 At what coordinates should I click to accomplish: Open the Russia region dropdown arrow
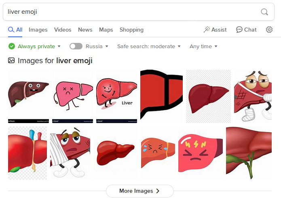107,46
